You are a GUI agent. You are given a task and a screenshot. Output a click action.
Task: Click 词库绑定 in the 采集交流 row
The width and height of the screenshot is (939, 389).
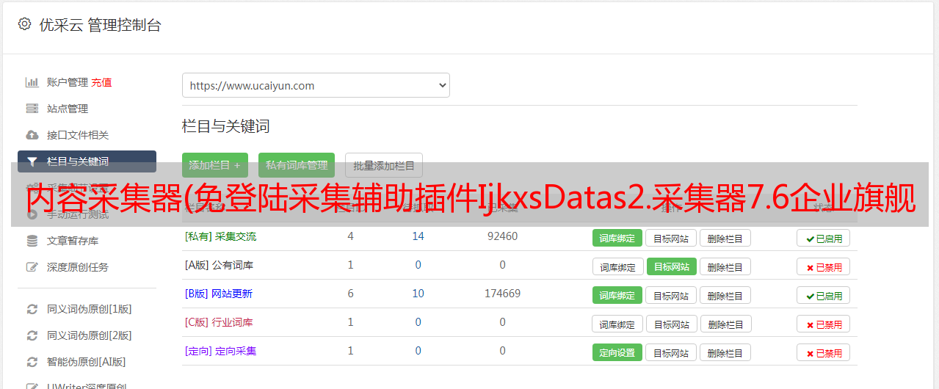pos(617,238)
